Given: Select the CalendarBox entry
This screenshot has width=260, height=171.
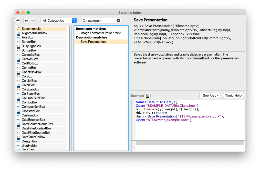Looking at the screenshot, I should (x=30, y=55).
